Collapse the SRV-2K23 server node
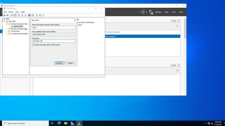The height and width of the screenshot is (126, 225). pos(4,21)
